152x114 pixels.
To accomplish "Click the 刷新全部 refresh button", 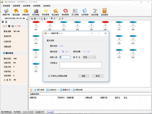I will point(78,90).
